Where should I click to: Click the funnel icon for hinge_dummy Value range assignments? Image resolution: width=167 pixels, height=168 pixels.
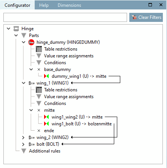[x=39, y=56]
